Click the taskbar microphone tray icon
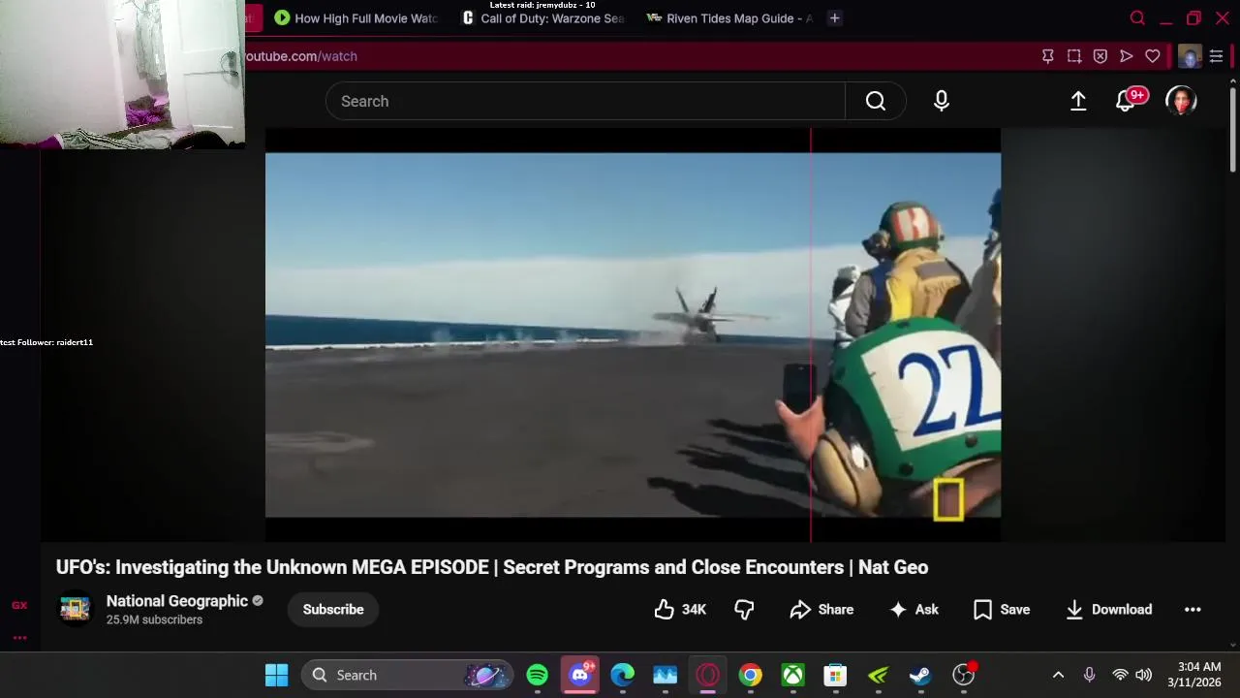This screenshot has width=1240, height=698. [x=1089, y=675]
